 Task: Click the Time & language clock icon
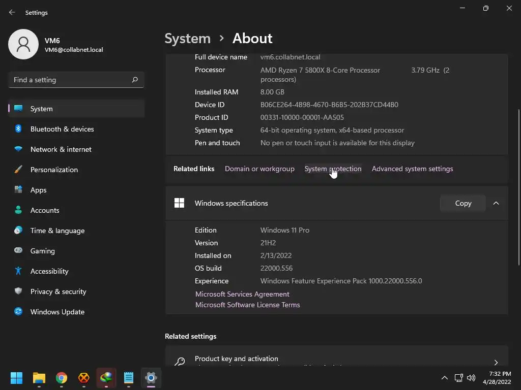pyautogui.click(x=19, y=230)
